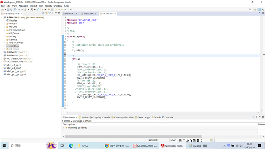Click the Build hammer icon
Viewport: 265px width, 149px height.
pyautogui.click(x=32, y=10)
